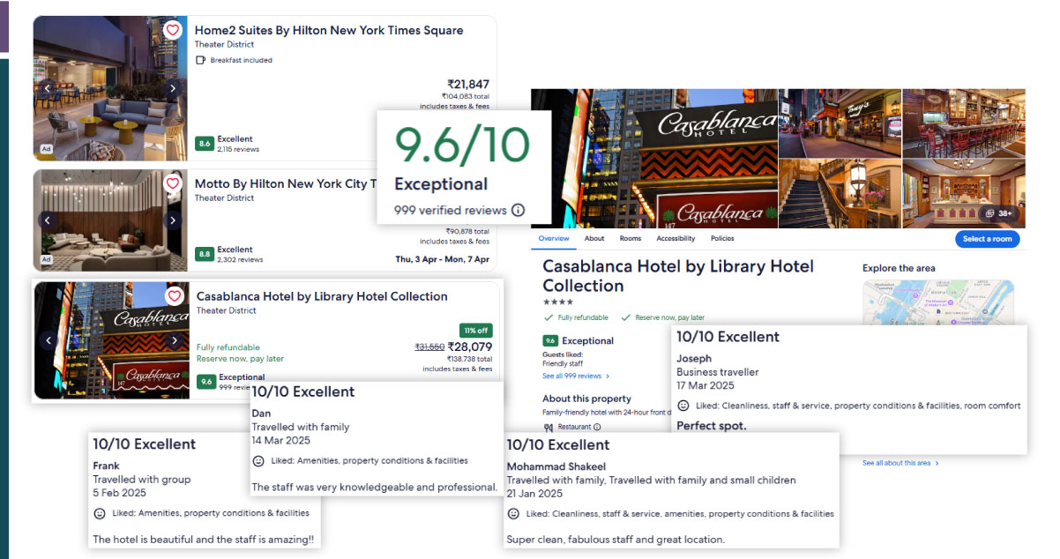Click the info icon next to Restaurant
This screenshot has height=559, width=1060.
(598, 428)
